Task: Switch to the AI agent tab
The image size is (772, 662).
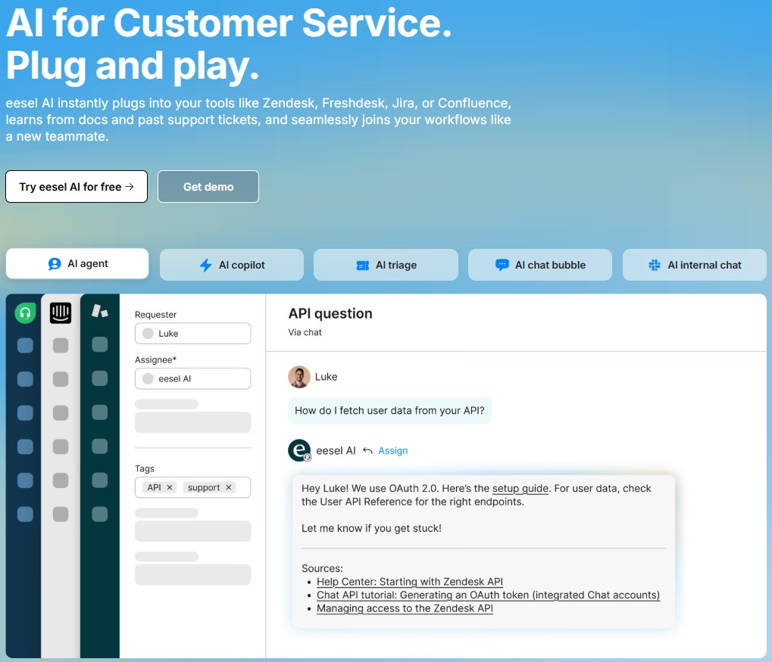Action: click(x=77, y=264)
